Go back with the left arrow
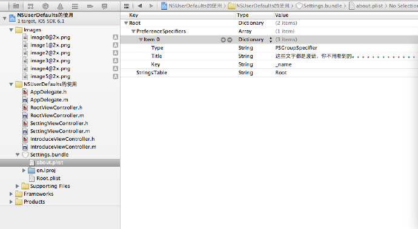The height and width of the screenshot is (229, 418). [x=140, y=5]
